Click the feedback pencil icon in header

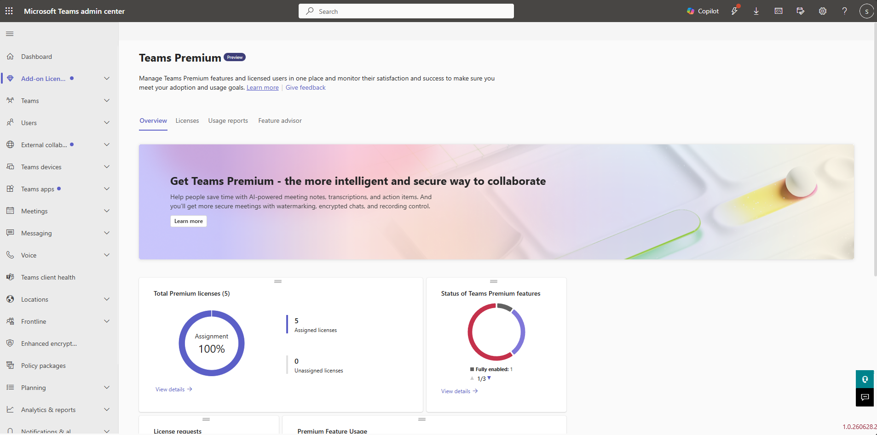801,11
